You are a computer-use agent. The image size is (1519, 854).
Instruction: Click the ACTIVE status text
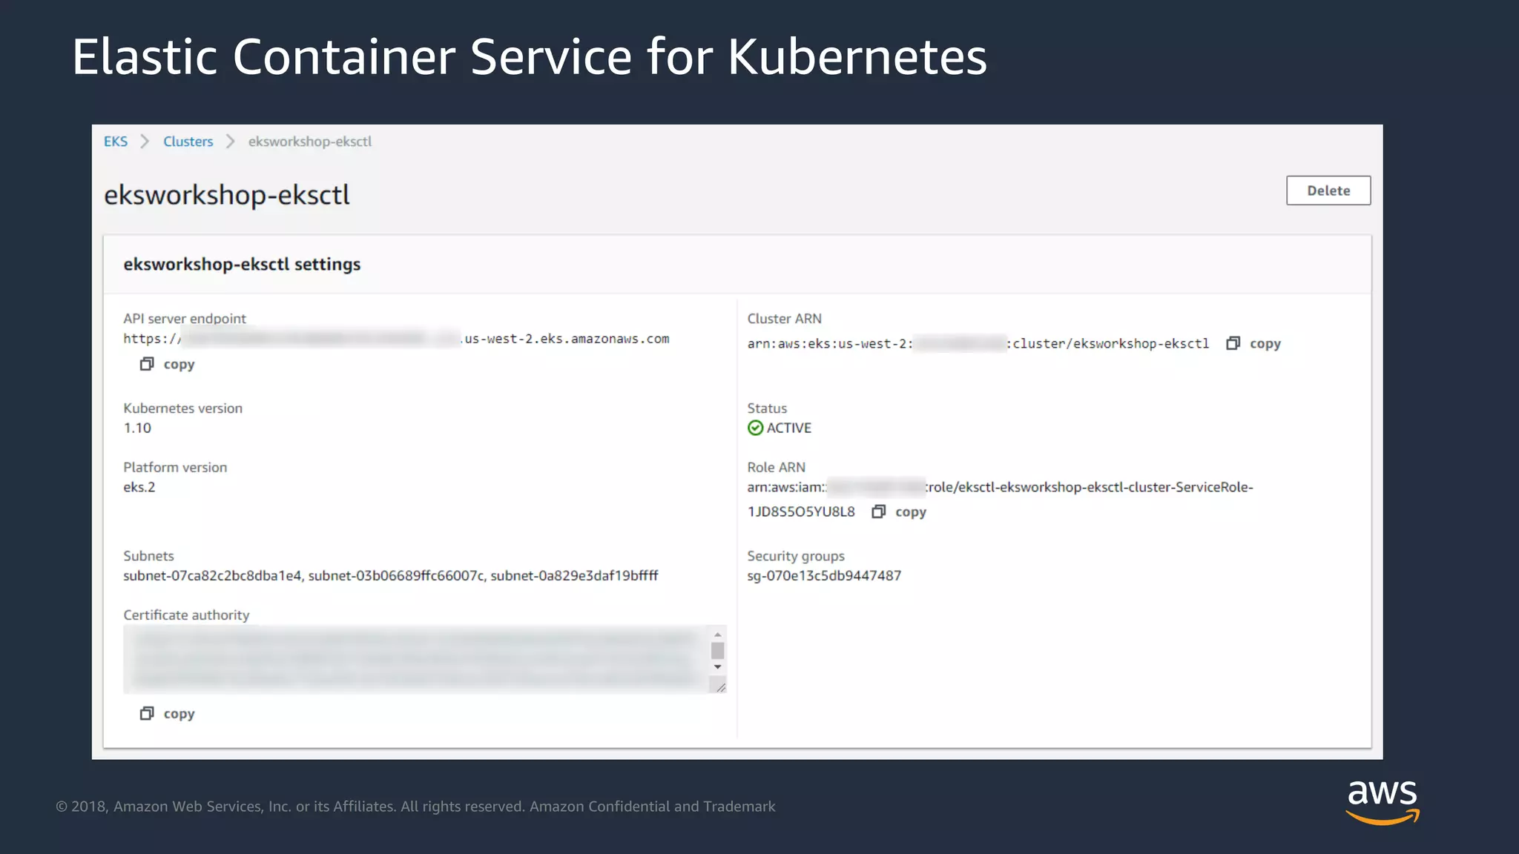[789, 428]
